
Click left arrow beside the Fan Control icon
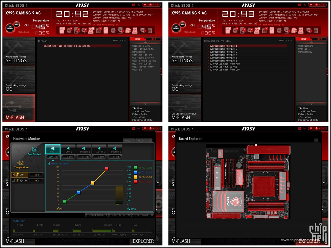[x=31, y=149]
